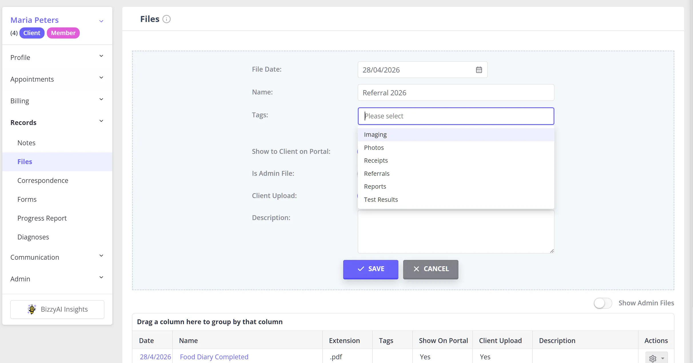Sort by Description column header

coord(585,340)
